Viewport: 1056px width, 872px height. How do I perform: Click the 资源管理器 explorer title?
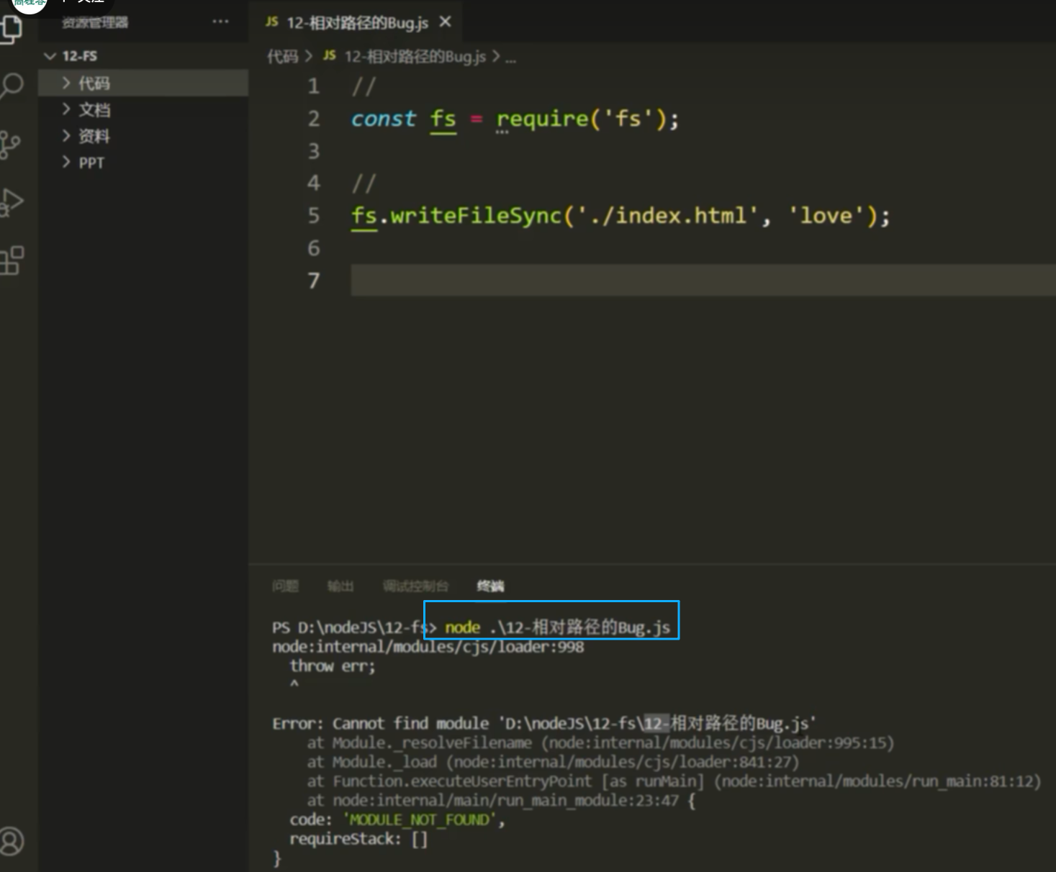pyautogui.click(x=94, y=22)
